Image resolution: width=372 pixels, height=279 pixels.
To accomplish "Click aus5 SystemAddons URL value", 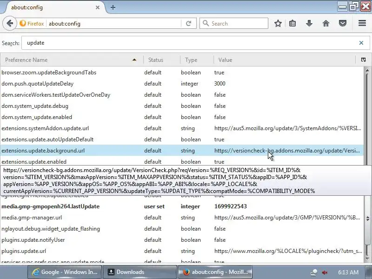I will click(x=287, y=128).
